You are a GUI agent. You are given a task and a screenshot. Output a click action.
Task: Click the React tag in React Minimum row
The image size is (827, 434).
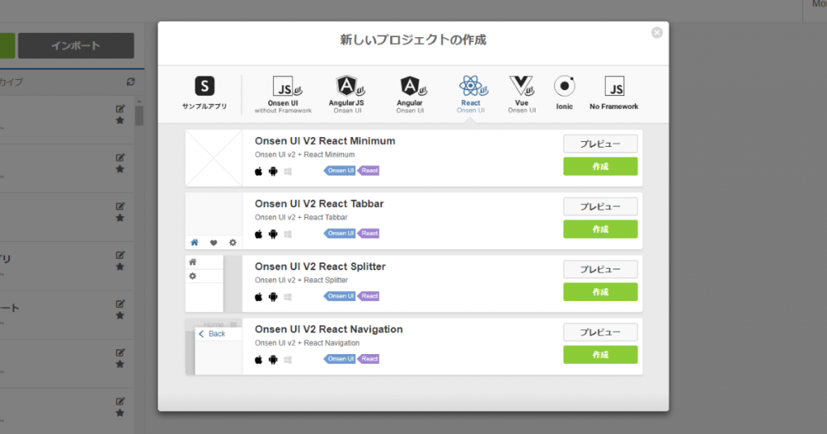pos(368,171)
